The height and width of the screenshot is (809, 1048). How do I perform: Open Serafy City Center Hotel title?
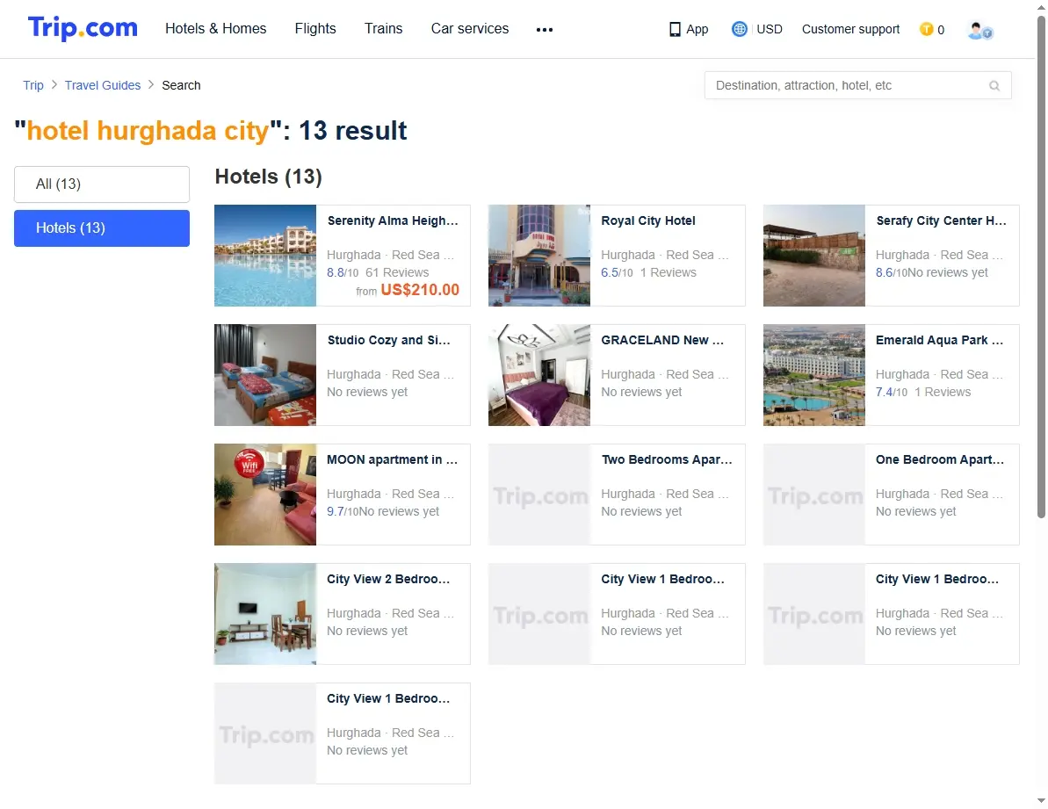[x=942, y=221]
